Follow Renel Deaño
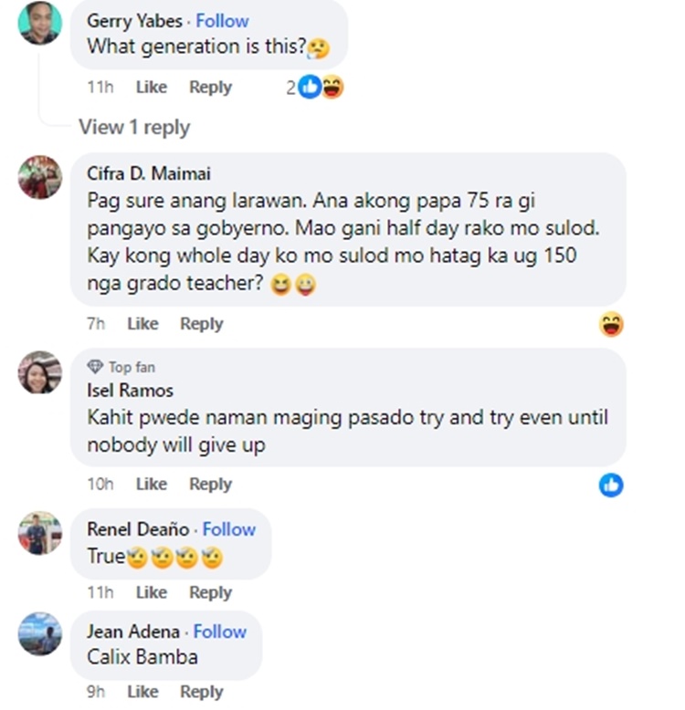The image size is (685, 710). [228, 529]
